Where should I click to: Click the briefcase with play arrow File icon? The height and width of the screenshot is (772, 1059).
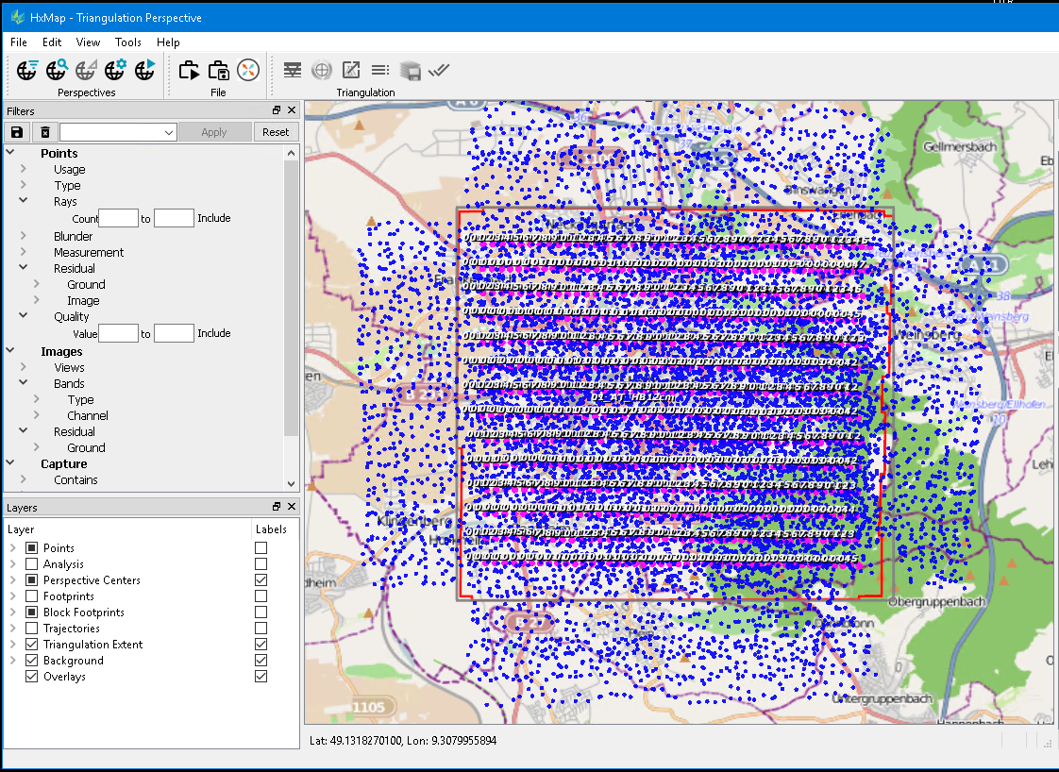pos(190,70)
